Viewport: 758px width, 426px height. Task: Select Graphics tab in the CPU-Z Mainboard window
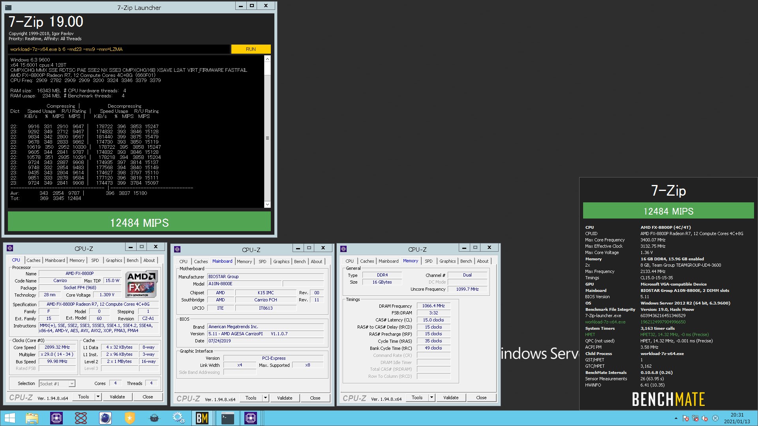click(281, 262)
